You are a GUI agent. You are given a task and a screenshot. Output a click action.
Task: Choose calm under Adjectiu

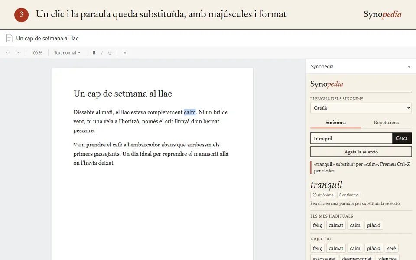pos(355,248)
